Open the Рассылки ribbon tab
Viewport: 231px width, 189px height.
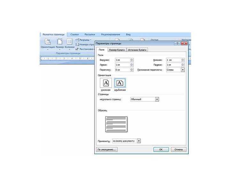[90, 35]
